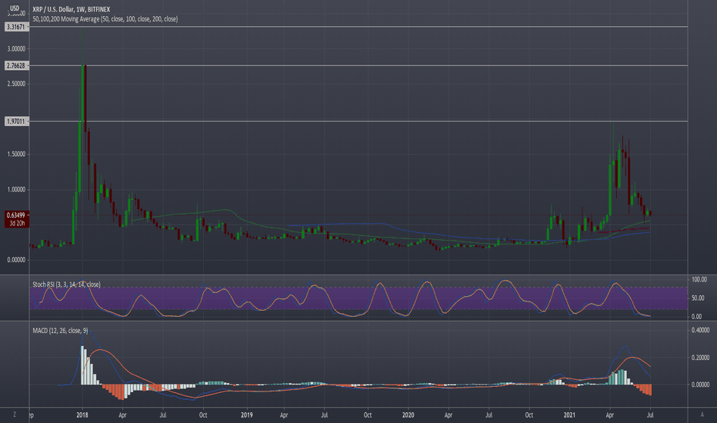This screenshot has width=717, height=423.
Task: Click the 2018 label on time axis
Action: (x=82, y=415)
